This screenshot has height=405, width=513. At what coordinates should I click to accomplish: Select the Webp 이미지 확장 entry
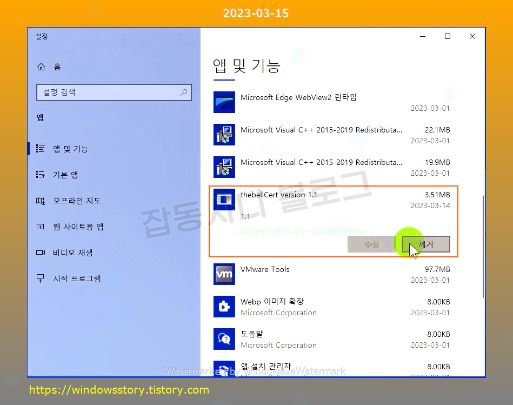tap(331, 307)
